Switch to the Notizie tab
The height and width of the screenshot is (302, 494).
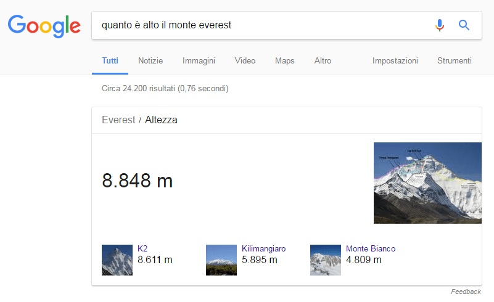tap(150, 61)
